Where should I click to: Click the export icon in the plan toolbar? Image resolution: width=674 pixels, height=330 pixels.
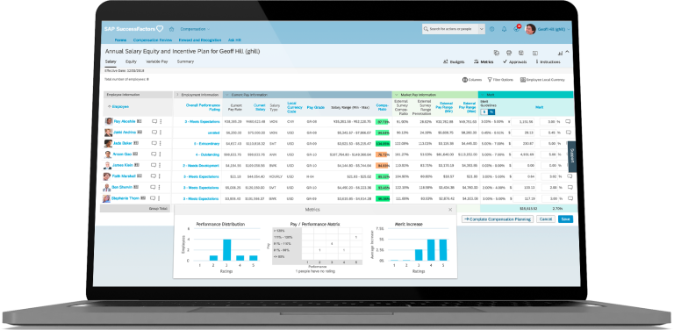497,53
